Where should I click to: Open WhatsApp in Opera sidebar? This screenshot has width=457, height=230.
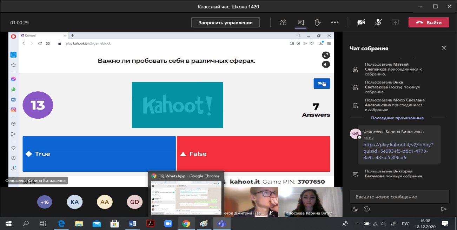[x=13, y=90]
